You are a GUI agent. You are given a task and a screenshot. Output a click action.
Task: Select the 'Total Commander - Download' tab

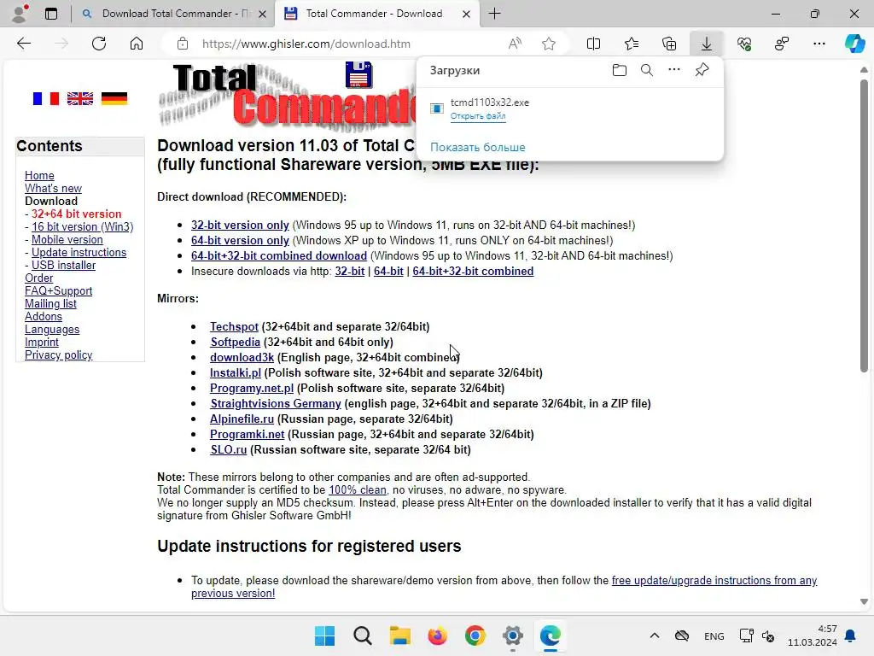coord(374,14)
